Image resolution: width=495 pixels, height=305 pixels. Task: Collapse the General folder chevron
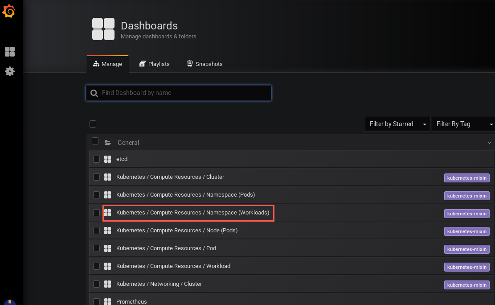(489, 143)
